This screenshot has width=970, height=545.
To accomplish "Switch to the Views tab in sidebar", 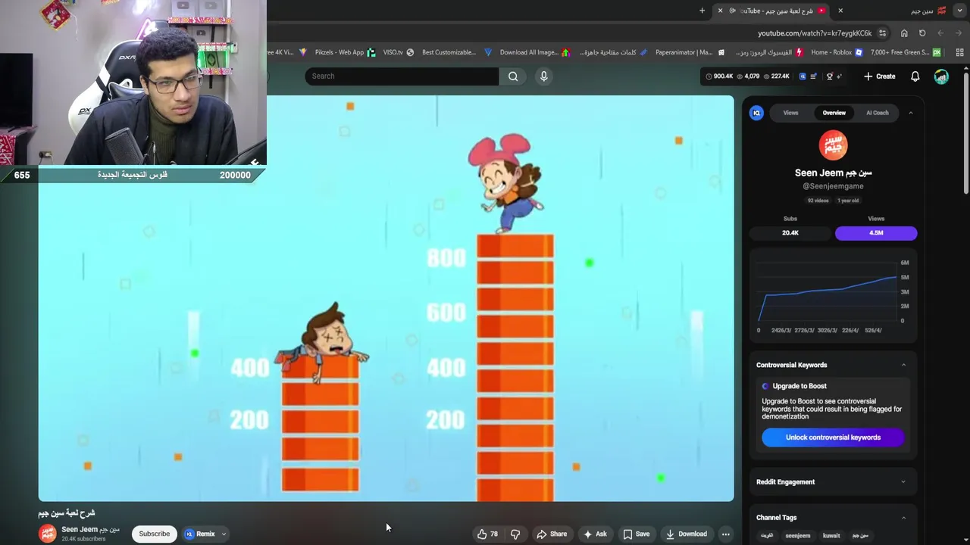I will tap(790, 113).
